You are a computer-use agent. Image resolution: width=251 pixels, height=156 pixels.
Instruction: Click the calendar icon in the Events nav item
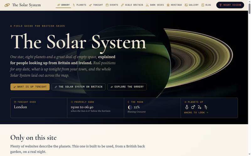pyautogui.click(x=107, y=5)
